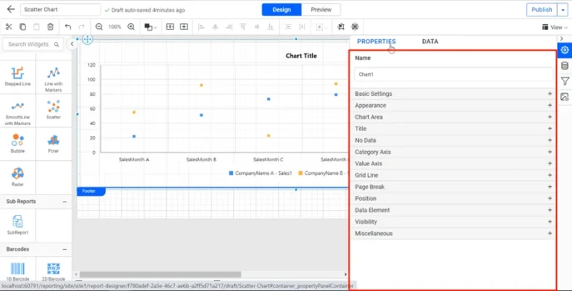
Task: Click the image manager sidebar icon
Action: [565, 97]
